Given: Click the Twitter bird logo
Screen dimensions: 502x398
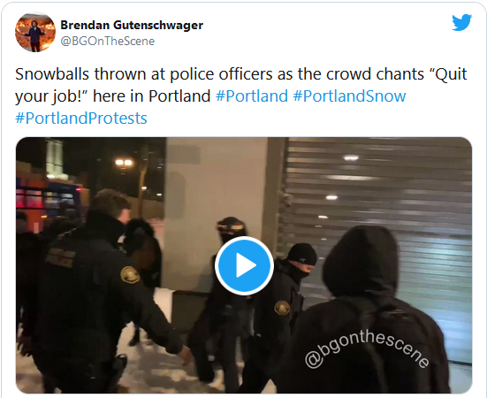Looking at the screenshot, I should click(461, 22).
